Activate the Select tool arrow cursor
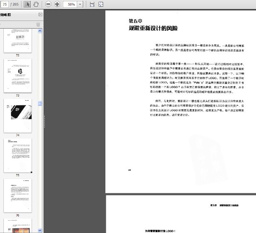The height and width of the screenshot is (233, 256). 27,4
